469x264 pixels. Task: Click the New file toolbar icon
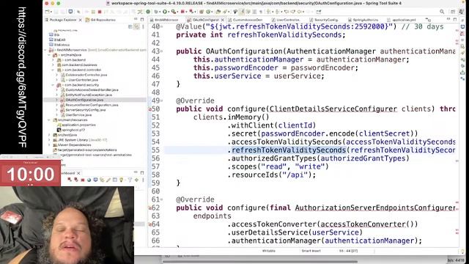47,12
